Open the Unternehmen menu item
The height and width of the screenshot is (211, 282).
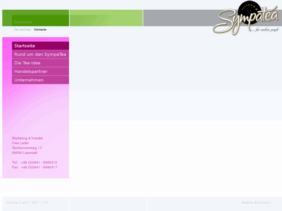click(40, 80)
